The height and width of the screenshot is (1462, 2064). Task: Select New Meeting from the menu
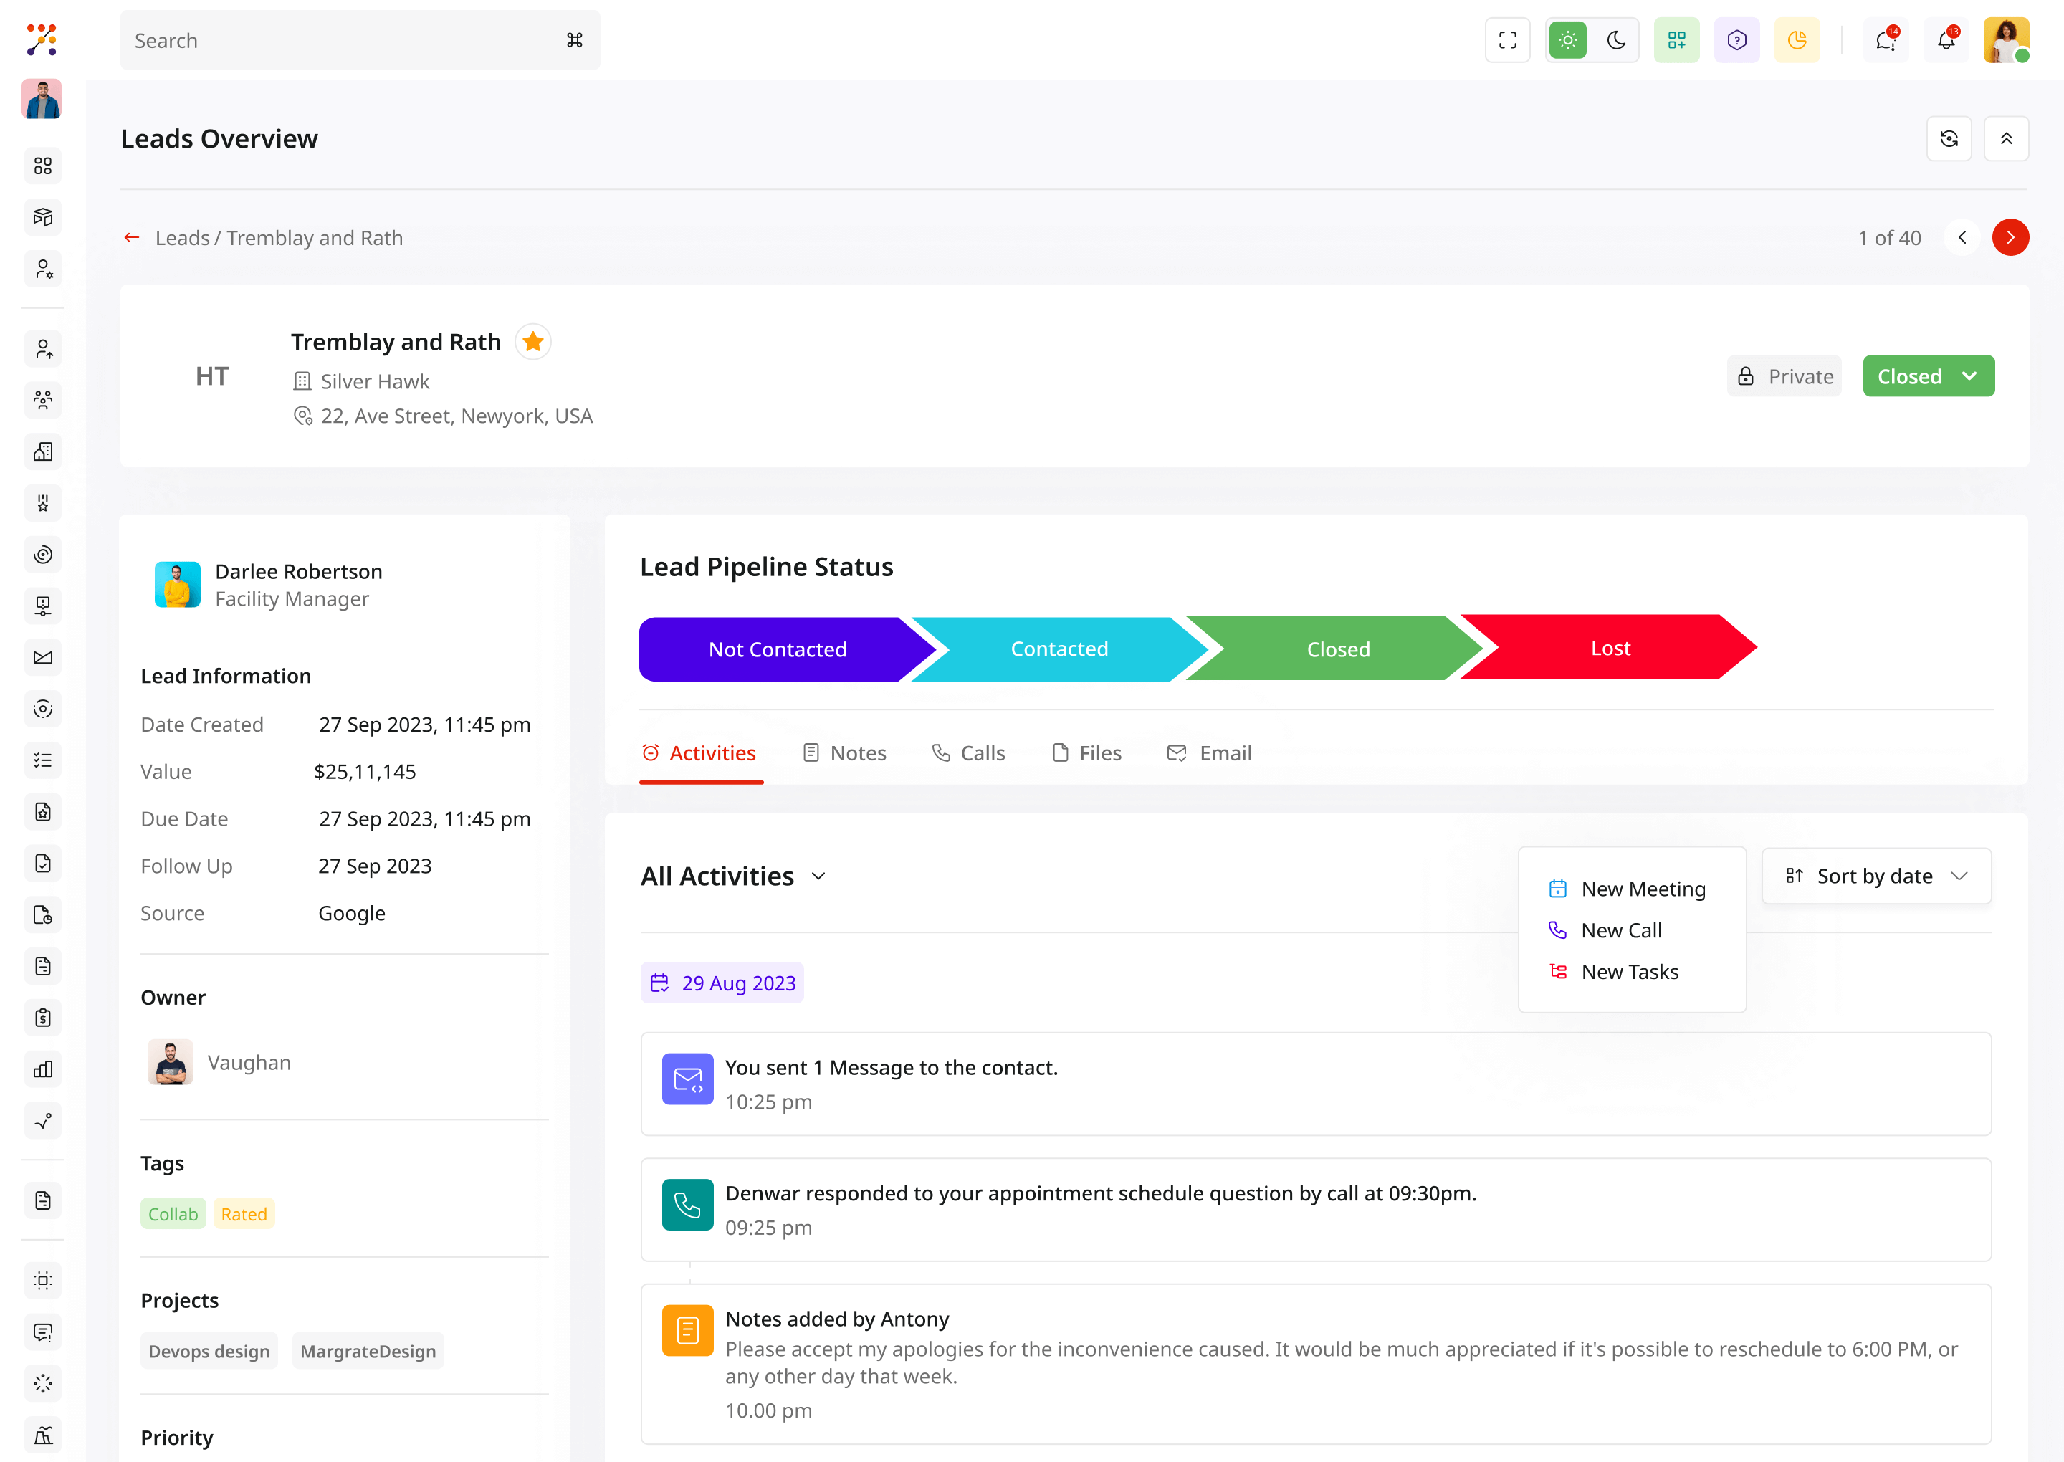point(1642,889)
